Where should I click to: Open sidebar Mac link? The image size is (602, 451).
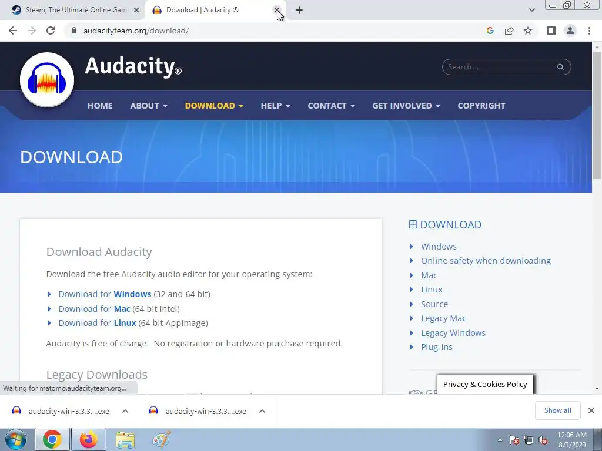[429, 275]
